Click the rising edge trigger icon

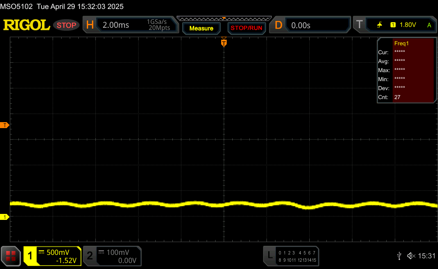point(379,25)
